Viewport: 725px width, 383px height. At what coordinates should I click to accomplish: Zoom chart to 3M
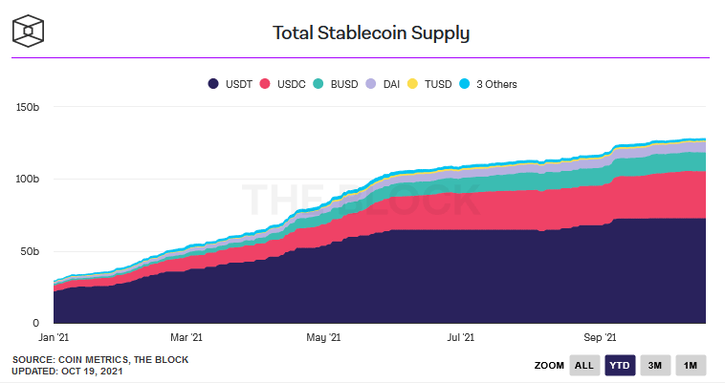[x=655, y=365]
